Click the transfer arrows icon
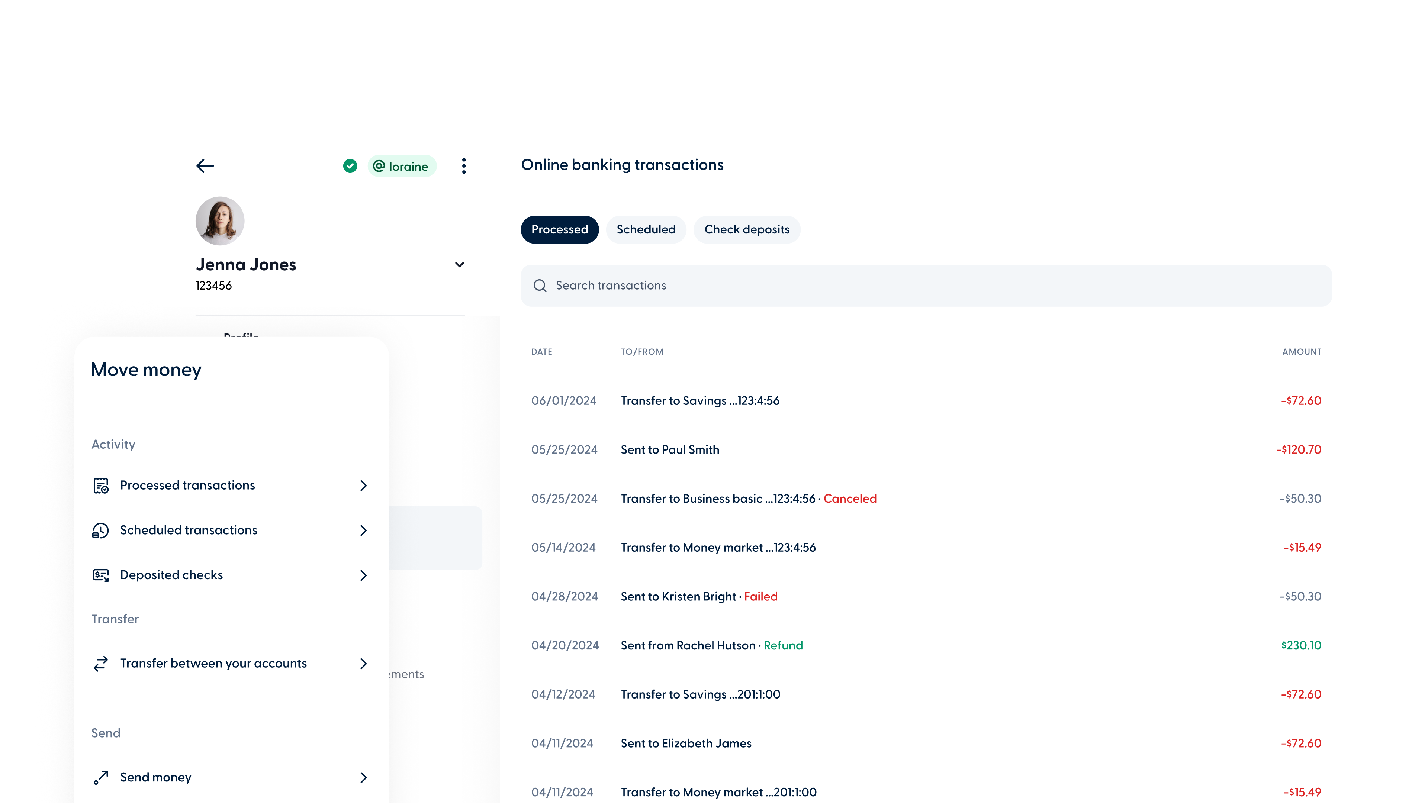Viewport: 1428px width, 803px height. [100, 663]
